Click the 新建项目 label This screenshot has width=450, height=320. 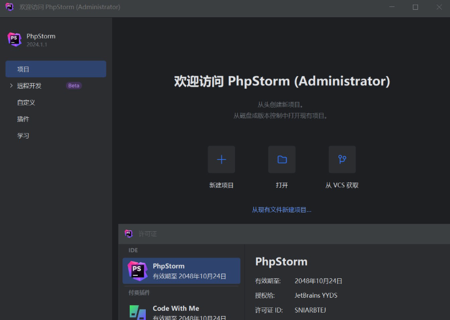click(x=221, y=185)
